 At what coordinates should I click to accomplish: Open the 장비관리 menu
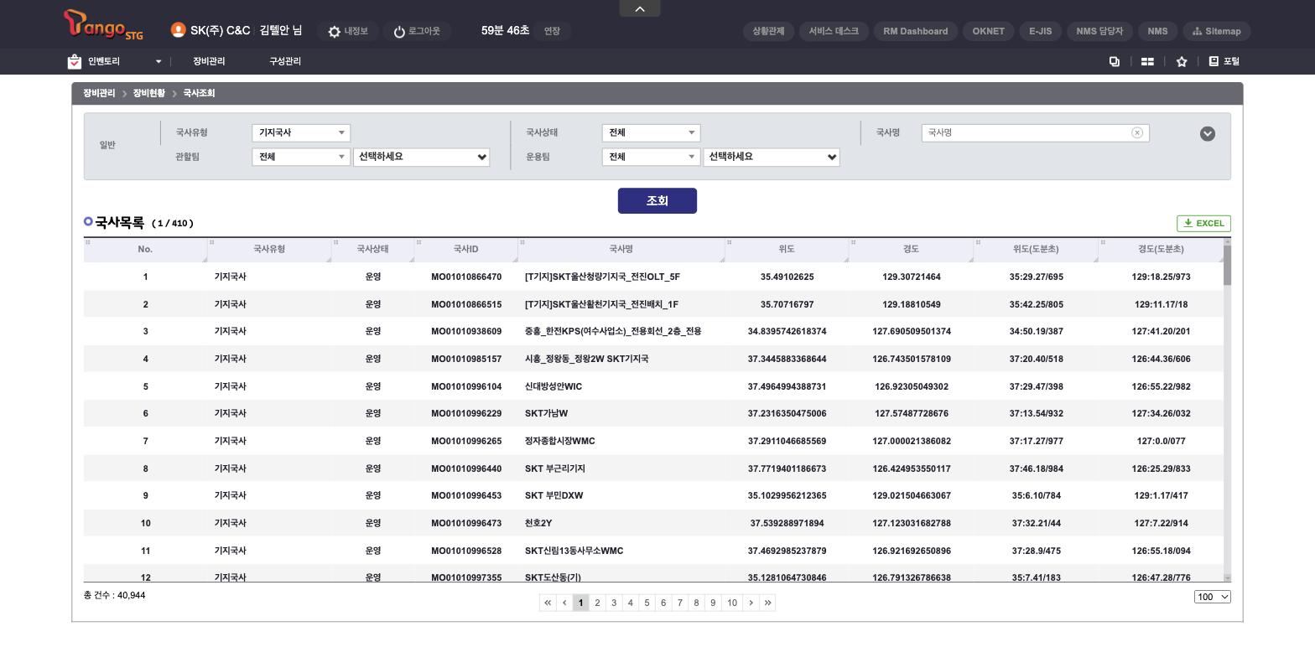tap(209, 61)
